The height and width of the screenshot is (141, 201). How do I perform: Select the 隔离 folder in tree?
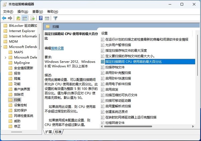14,79
